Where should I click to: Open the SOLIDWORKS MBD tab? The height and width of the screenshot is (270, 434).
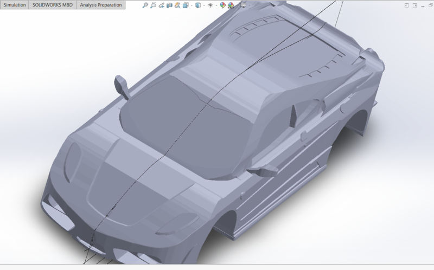pos(52,5)
